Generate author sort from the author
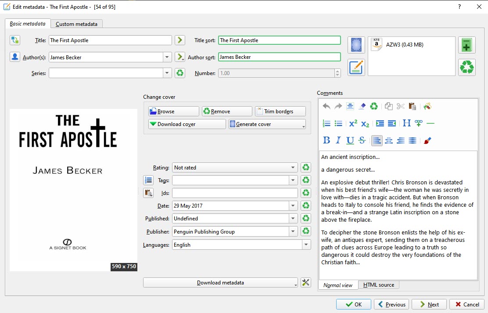This screenshot has height=313, width=488. [180, 57]
